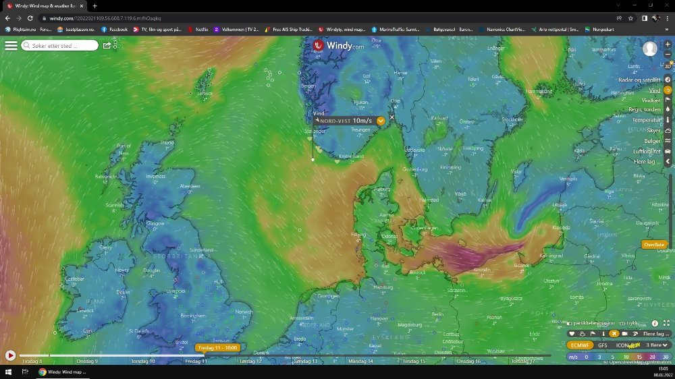
Task: Click the share map icon beside search
Action: click(107, 45)
